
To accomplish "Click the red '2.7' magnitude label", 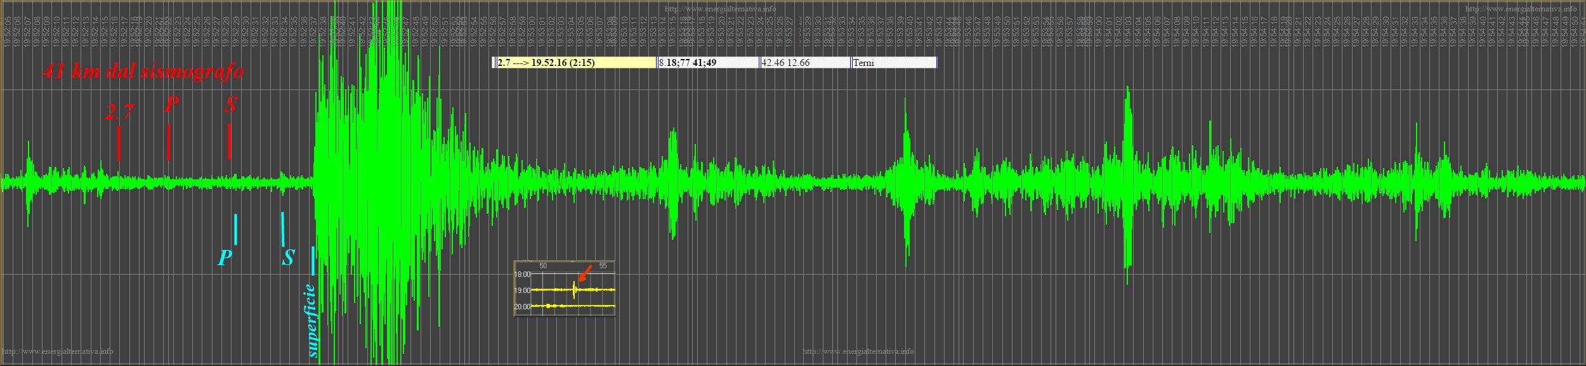I will tap(119, 112).
